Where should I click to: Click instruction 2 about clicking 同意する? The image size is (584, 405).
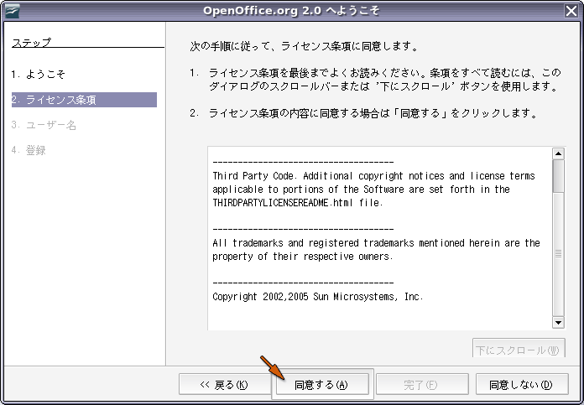coord(364,113)
